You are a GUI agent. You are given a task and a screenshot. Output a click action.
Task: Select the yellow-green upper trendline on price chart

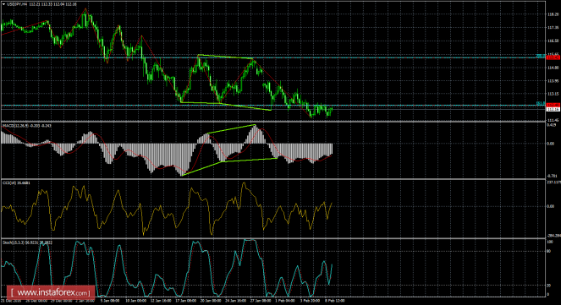[x=225, y=57]
